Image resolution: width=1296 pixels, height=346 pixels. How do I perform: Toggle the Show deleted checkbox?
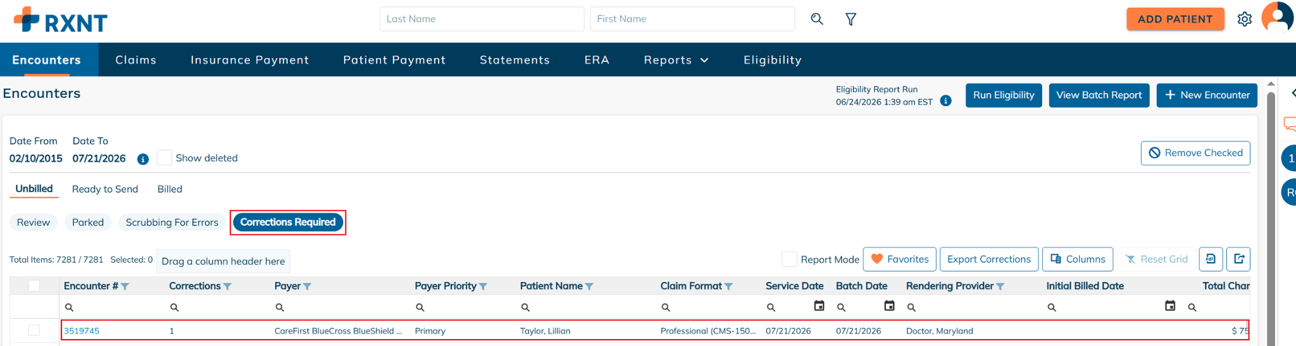point(165,158)
